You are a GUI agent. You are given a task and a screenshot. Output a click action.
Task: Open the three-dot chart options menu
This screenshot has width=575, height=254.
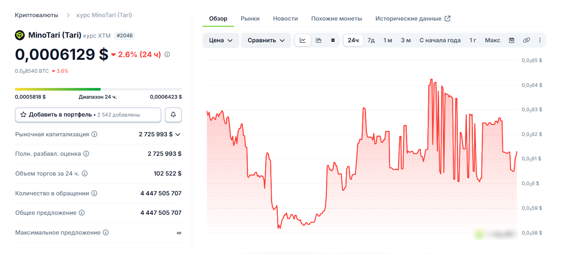540,40
